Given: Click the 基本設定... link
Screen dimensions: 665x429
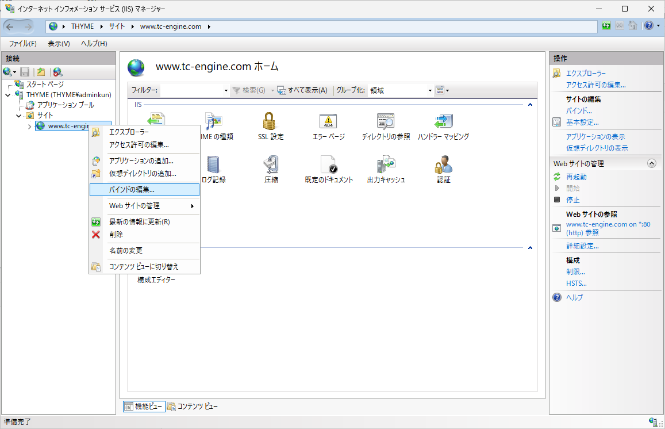Looking at the screenshot, I should [582, 122].
